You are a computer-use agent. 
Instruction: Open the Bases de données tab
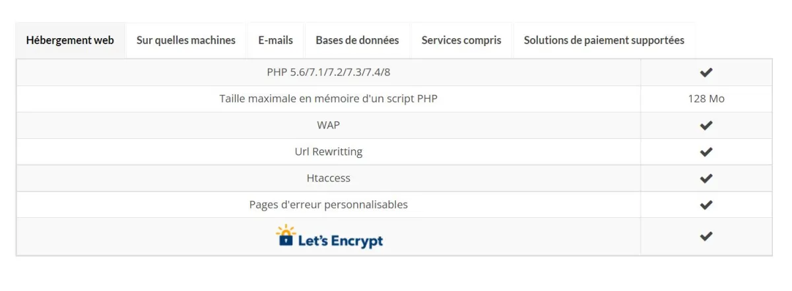357,40
